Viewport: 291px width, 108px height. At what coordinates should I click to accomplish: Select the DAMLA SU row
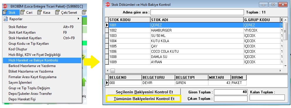click(x=194, y=56)
